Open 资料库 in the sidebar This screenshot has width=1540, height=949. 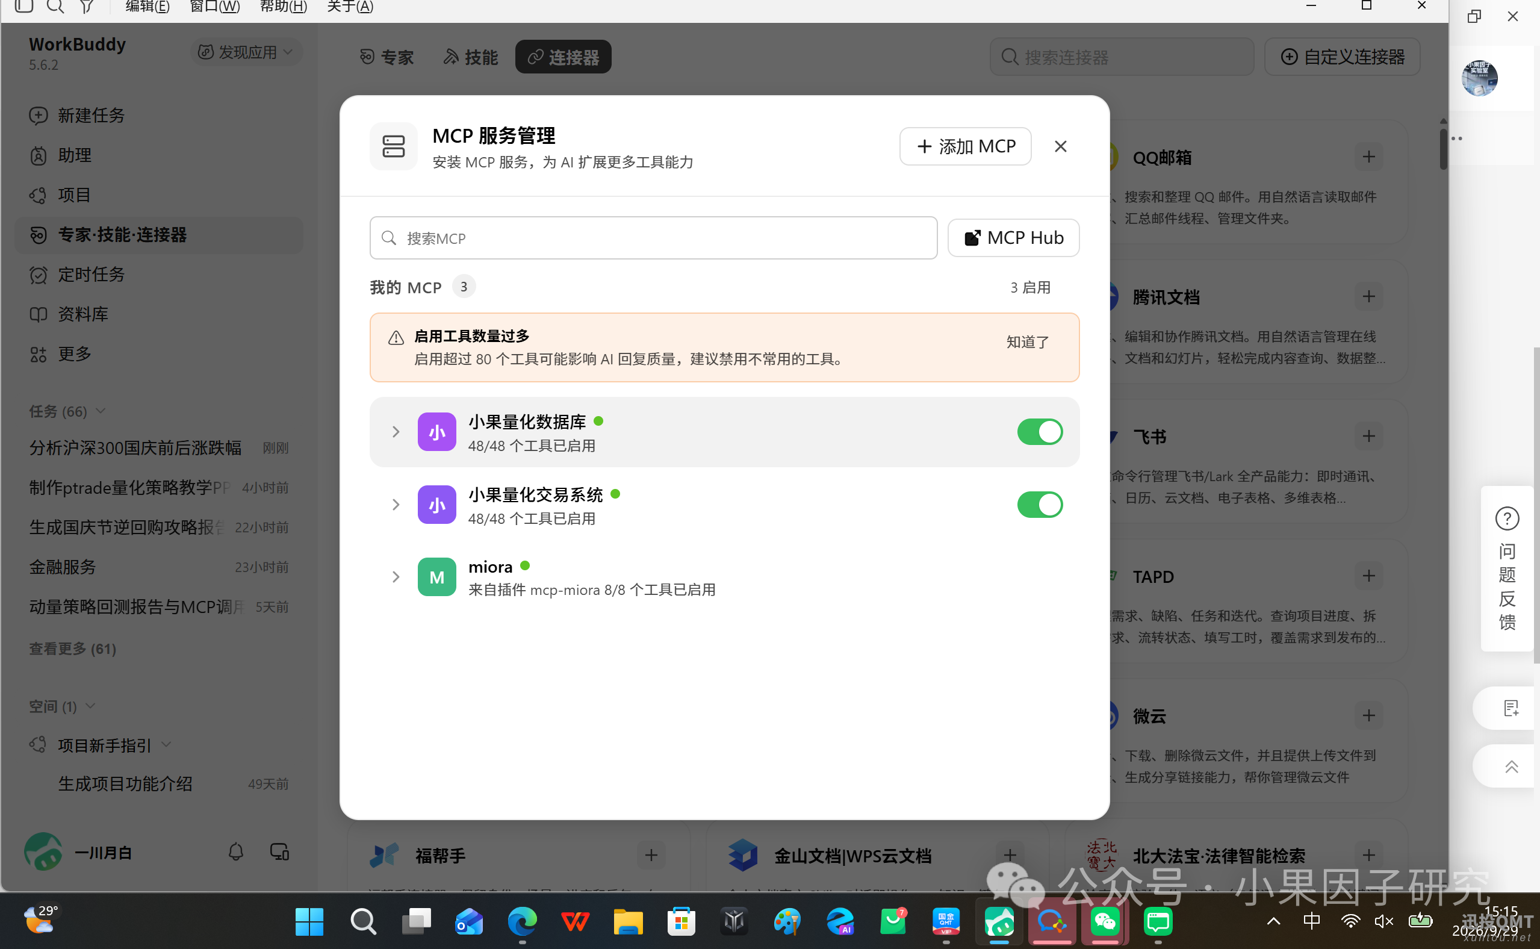pyautogui.click(x=159, y=314)
